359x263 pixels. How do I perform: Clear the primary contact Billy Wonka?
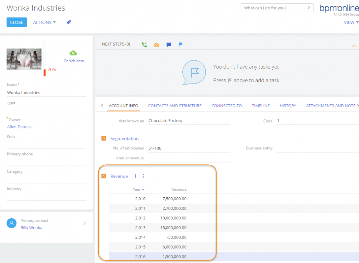(x=85, y=223)
